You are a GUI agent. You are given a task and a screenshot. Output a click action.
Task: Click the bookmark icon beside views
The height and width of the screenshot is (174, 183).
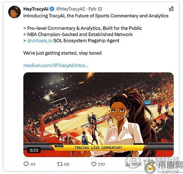[x=162, y=164]
